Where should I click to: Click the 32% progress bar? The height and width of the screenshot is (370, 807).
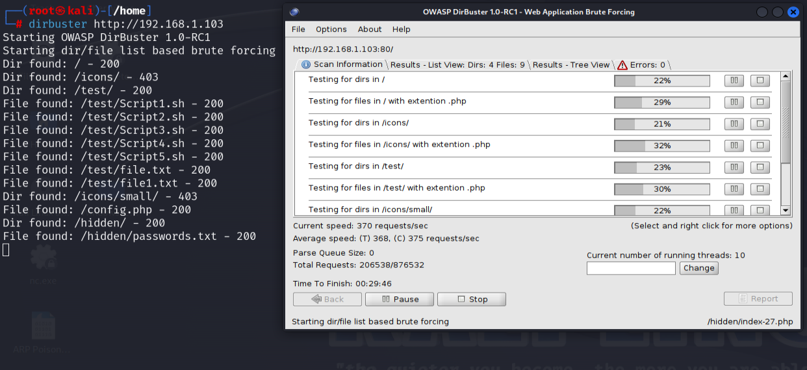(662, 146)
